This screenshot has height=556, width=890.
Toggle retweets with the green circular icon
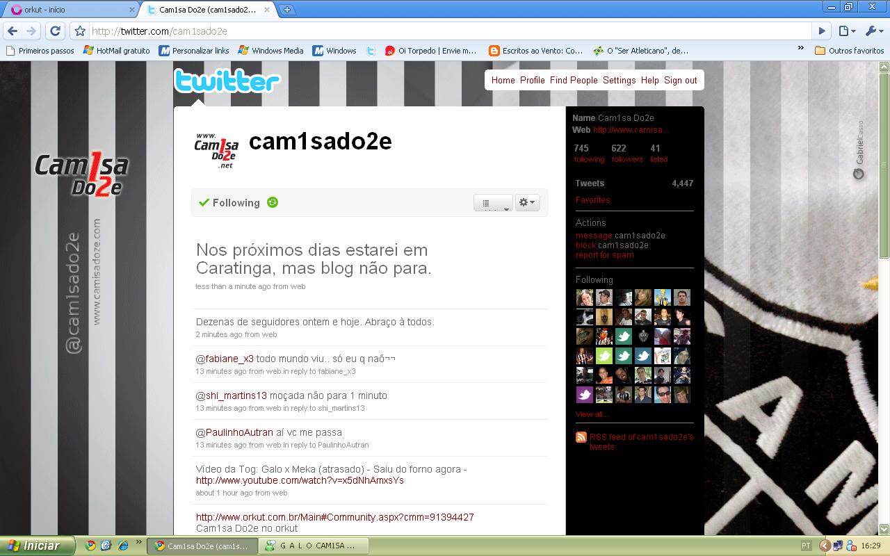(x=273, y=202)
